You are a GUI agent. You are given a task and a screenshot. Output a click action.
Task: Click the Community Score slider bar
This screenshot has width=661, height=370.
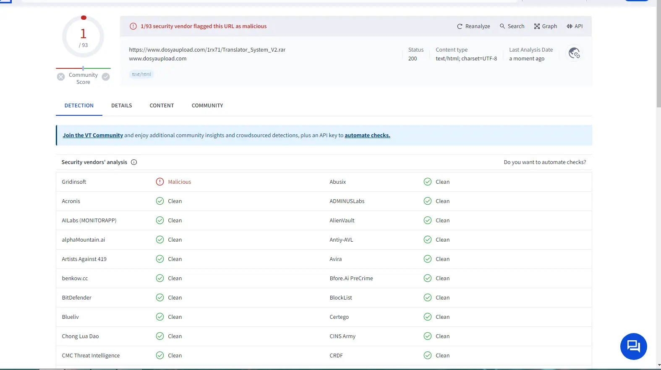83,68
